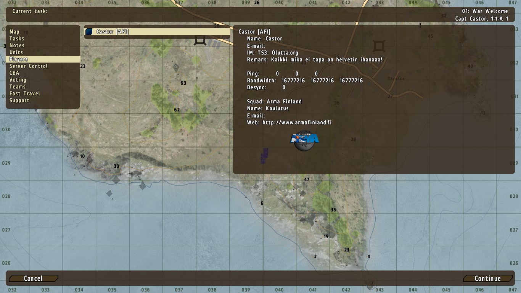
Task: Click the building icon near hill 30
Action: click(116, 179)
